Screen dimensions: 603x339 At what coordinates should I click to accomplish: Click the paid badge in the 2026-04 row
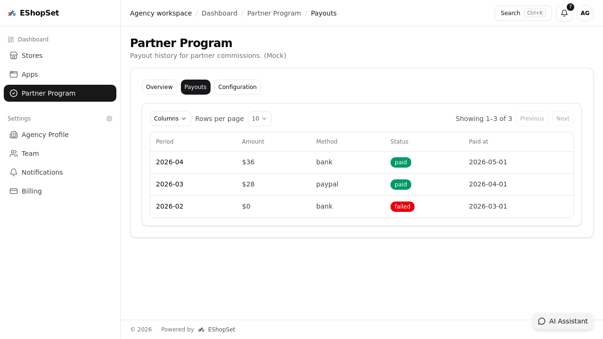[x=401, y=162]
